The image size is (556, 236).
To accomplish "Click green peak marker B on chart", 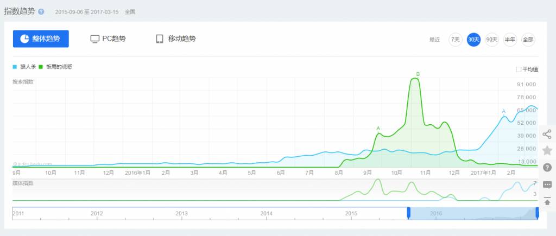I will 418,74.
